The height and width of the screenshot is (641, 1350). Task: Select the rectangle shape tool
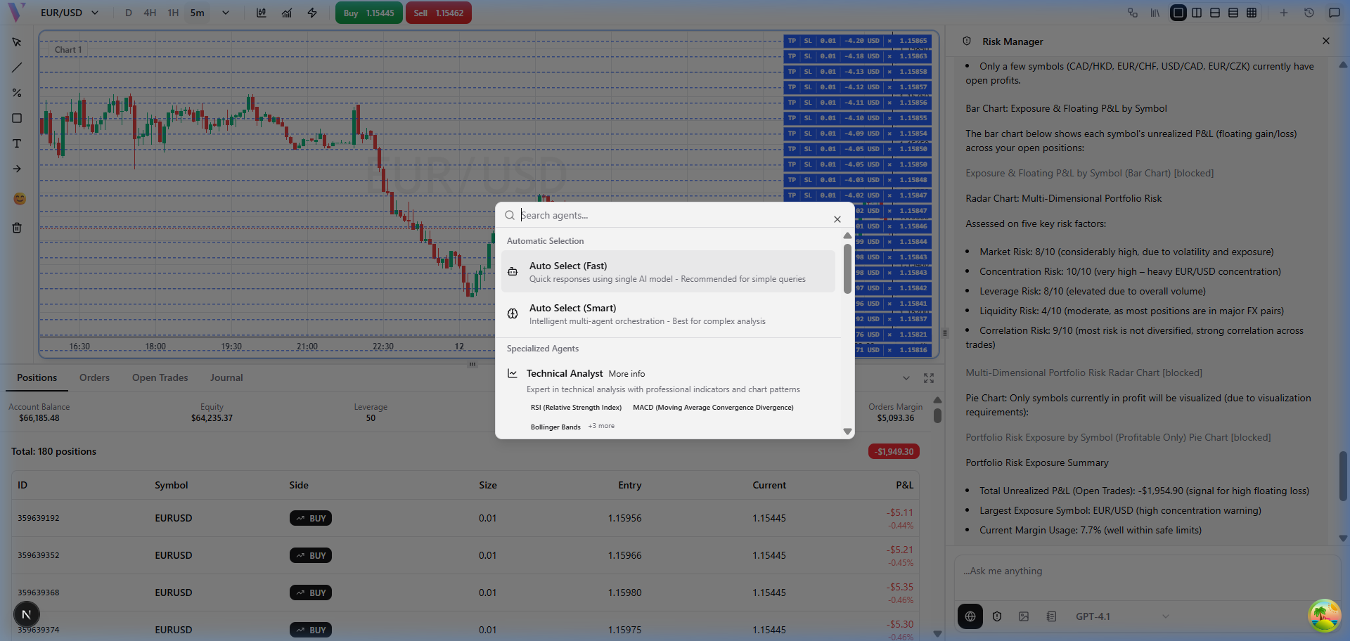17,118
